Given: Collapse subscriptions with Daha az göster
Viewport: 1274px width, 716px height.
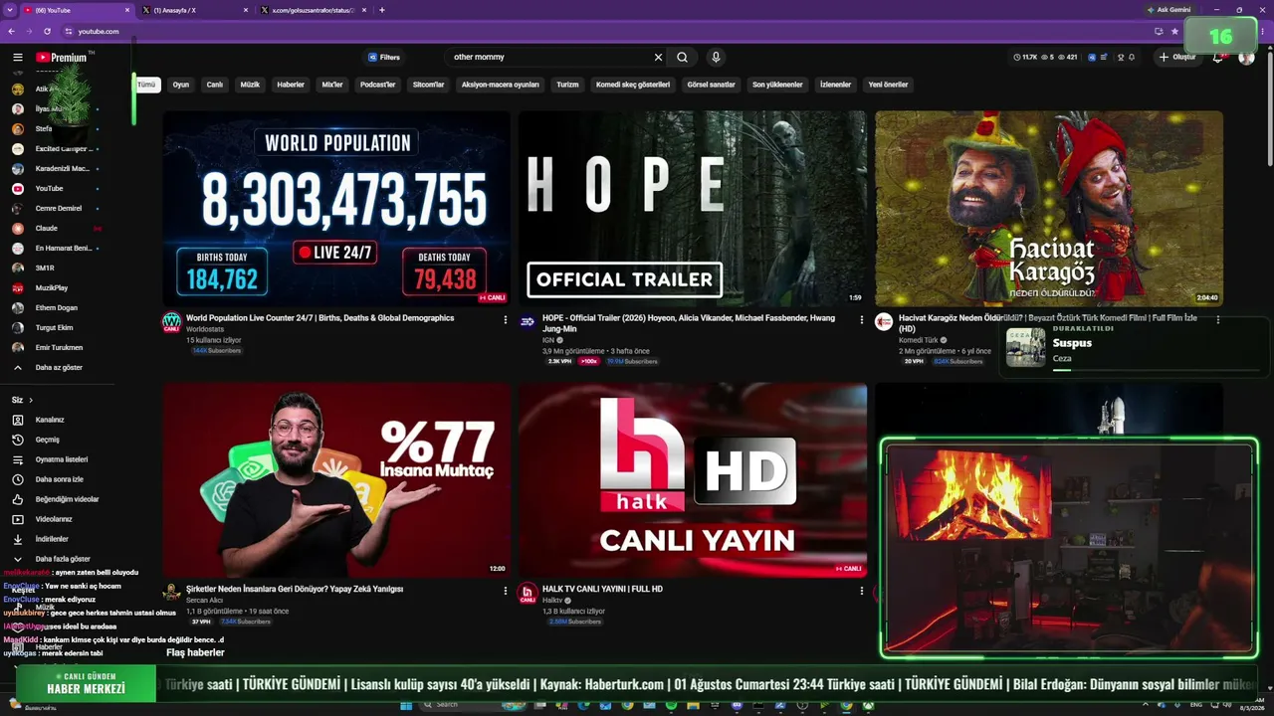Looking at the screenshot, I should [57, 368].
